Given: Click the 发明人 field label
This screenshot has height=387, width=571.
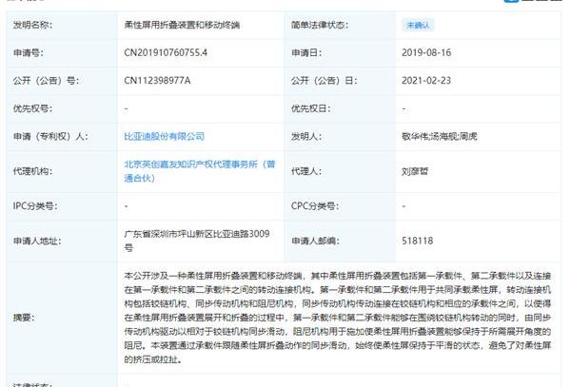Looking at the screenshot, I should tap(306, 136).
